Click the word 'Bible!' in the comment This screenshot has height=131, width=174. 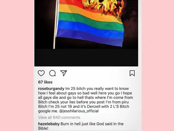(x=43, y=128)
